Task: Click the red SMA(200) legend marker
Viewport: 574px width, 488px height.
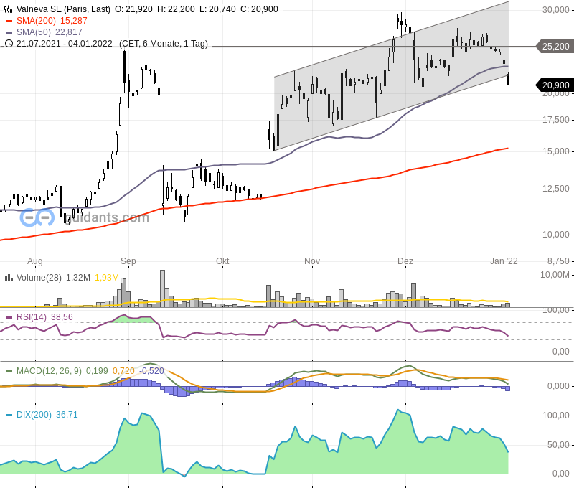Action: [x=9, y=21]
